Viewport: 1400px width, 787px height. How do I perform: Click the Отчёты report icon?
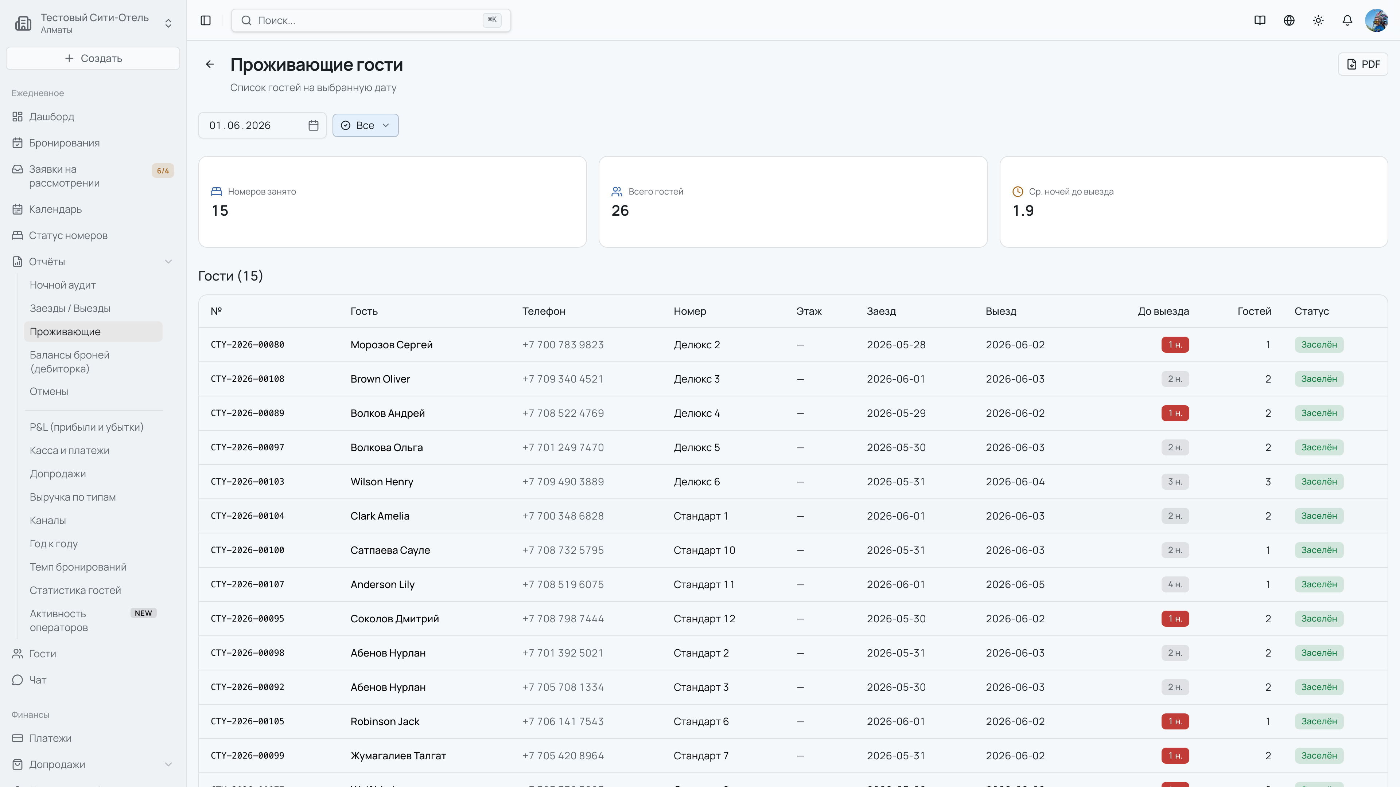tap(17, 262)
